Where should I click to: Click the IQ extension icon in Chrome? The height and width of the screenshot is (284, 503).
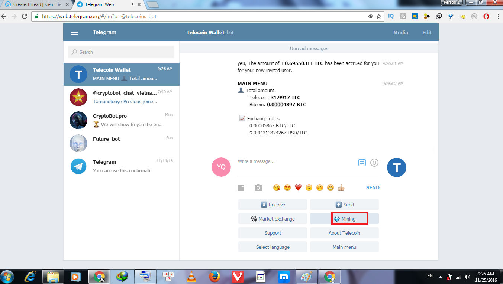(391, 16)
